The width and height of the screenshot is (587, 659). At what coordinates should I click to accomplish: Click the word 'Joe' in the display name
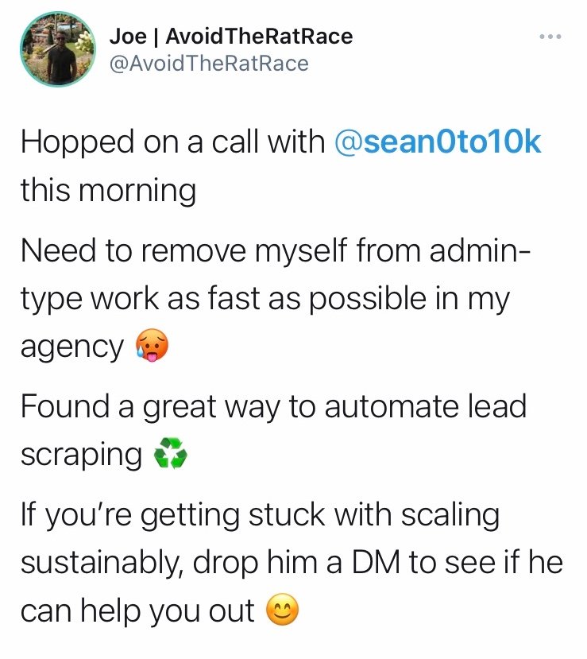(x=128, y=36)
